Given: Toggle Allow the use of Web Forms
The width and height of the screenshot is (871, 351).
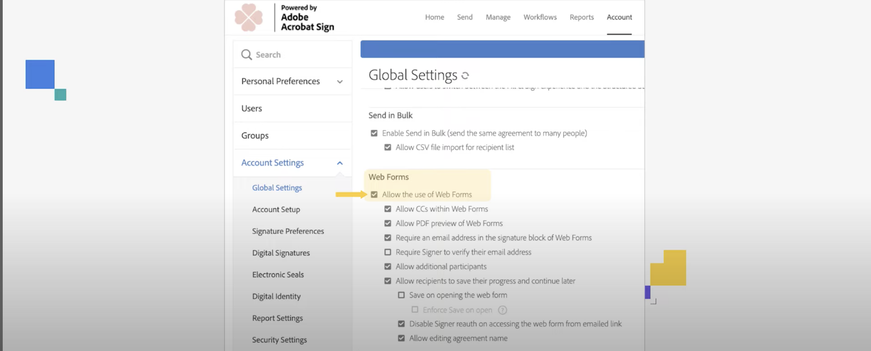Looking at the screenshot, I should [x=374, y=194].
